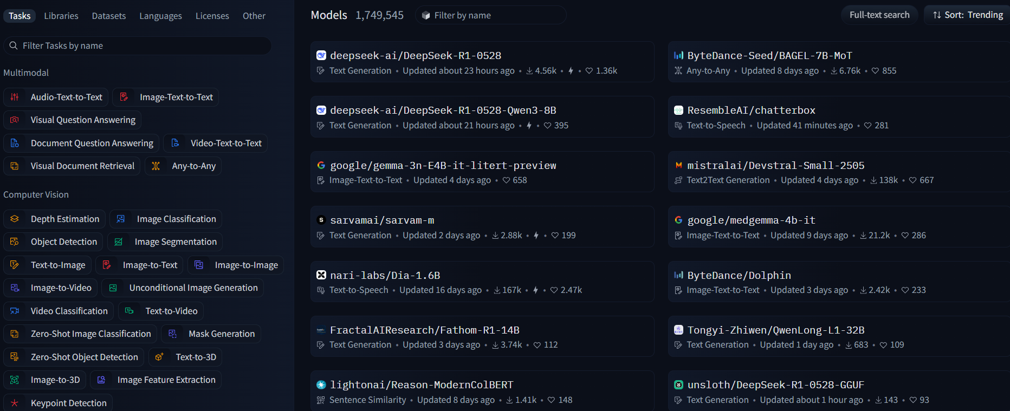This screenshot has height=411, width=1010.
Task: Open the deepseek-ai/DeepSeek-R1-0528-Qwen3-8B model
Action: [x=482, y=116]
